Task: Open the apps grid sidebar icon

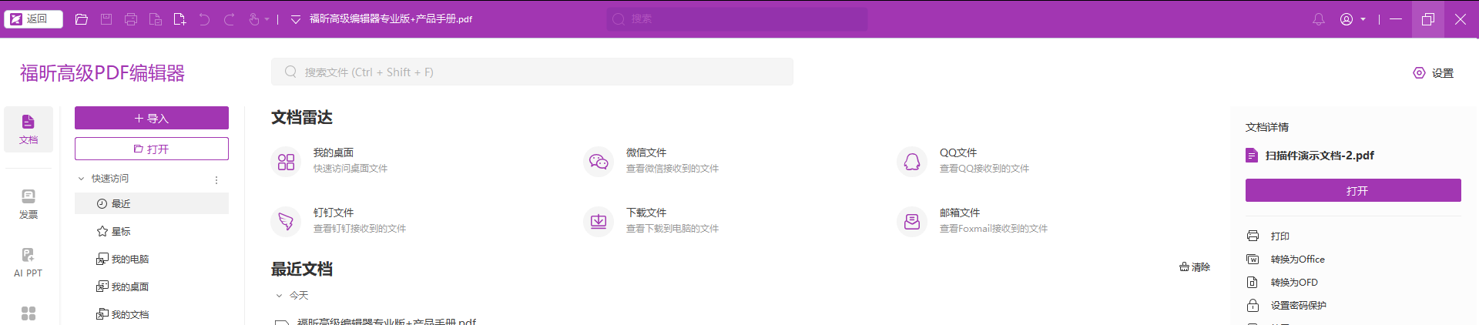Action: [x=29, y=313]
